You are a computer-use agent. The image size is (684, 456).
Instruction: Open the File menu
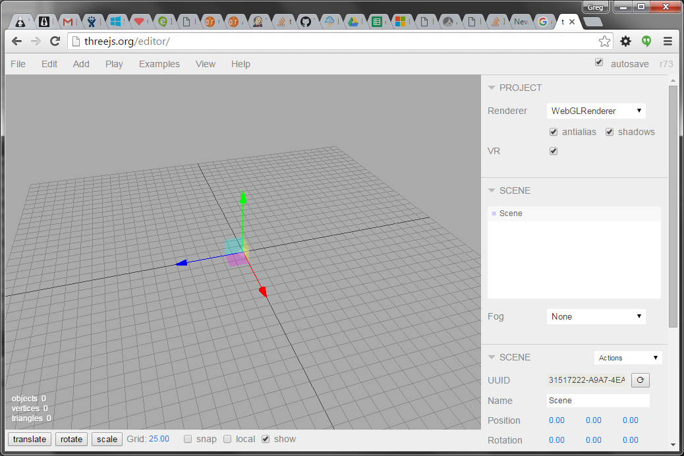pyautogui.click(x=18, y=64)
